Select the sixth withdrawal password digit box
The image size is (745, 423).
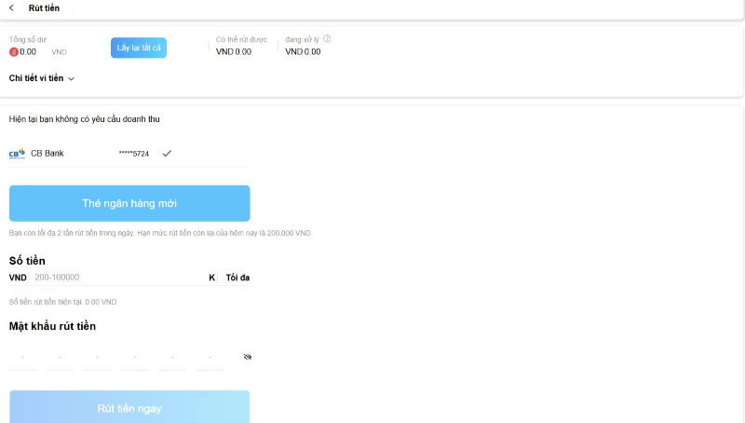210,358
